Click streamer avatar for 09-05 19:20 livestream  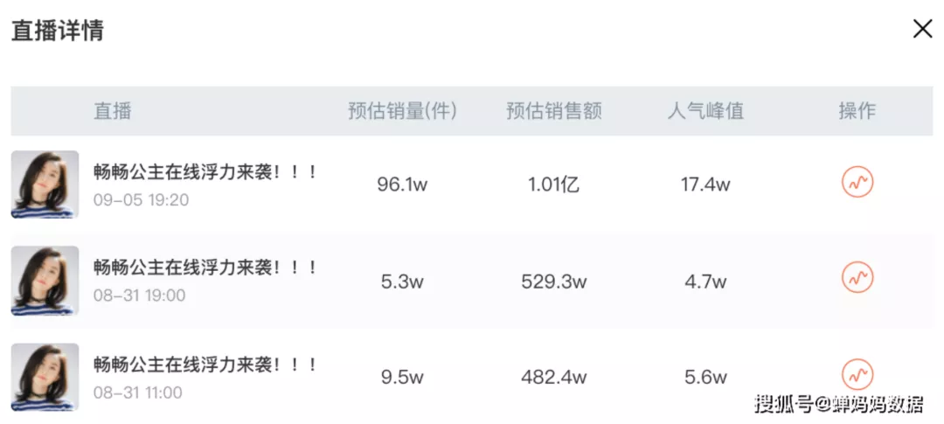pos(45,184)
